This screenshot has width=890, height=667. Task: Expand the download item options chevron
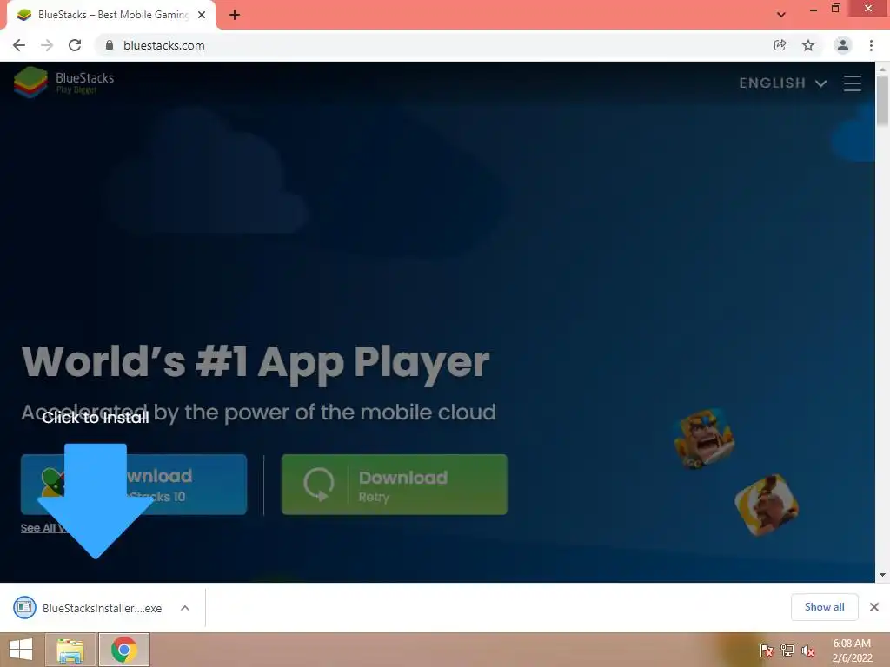coord(185,608)
